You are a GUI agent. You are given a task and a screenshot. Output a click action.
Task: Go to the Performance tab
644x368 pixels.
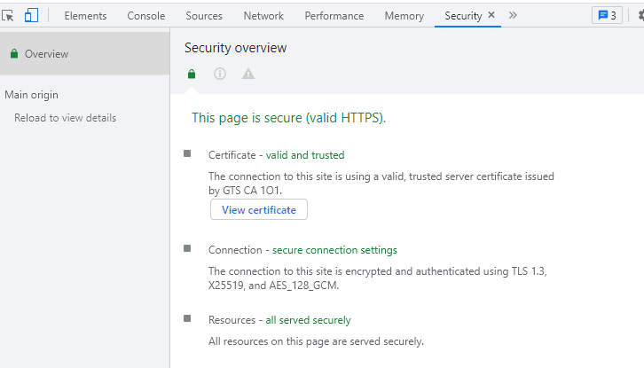(334, 16)
